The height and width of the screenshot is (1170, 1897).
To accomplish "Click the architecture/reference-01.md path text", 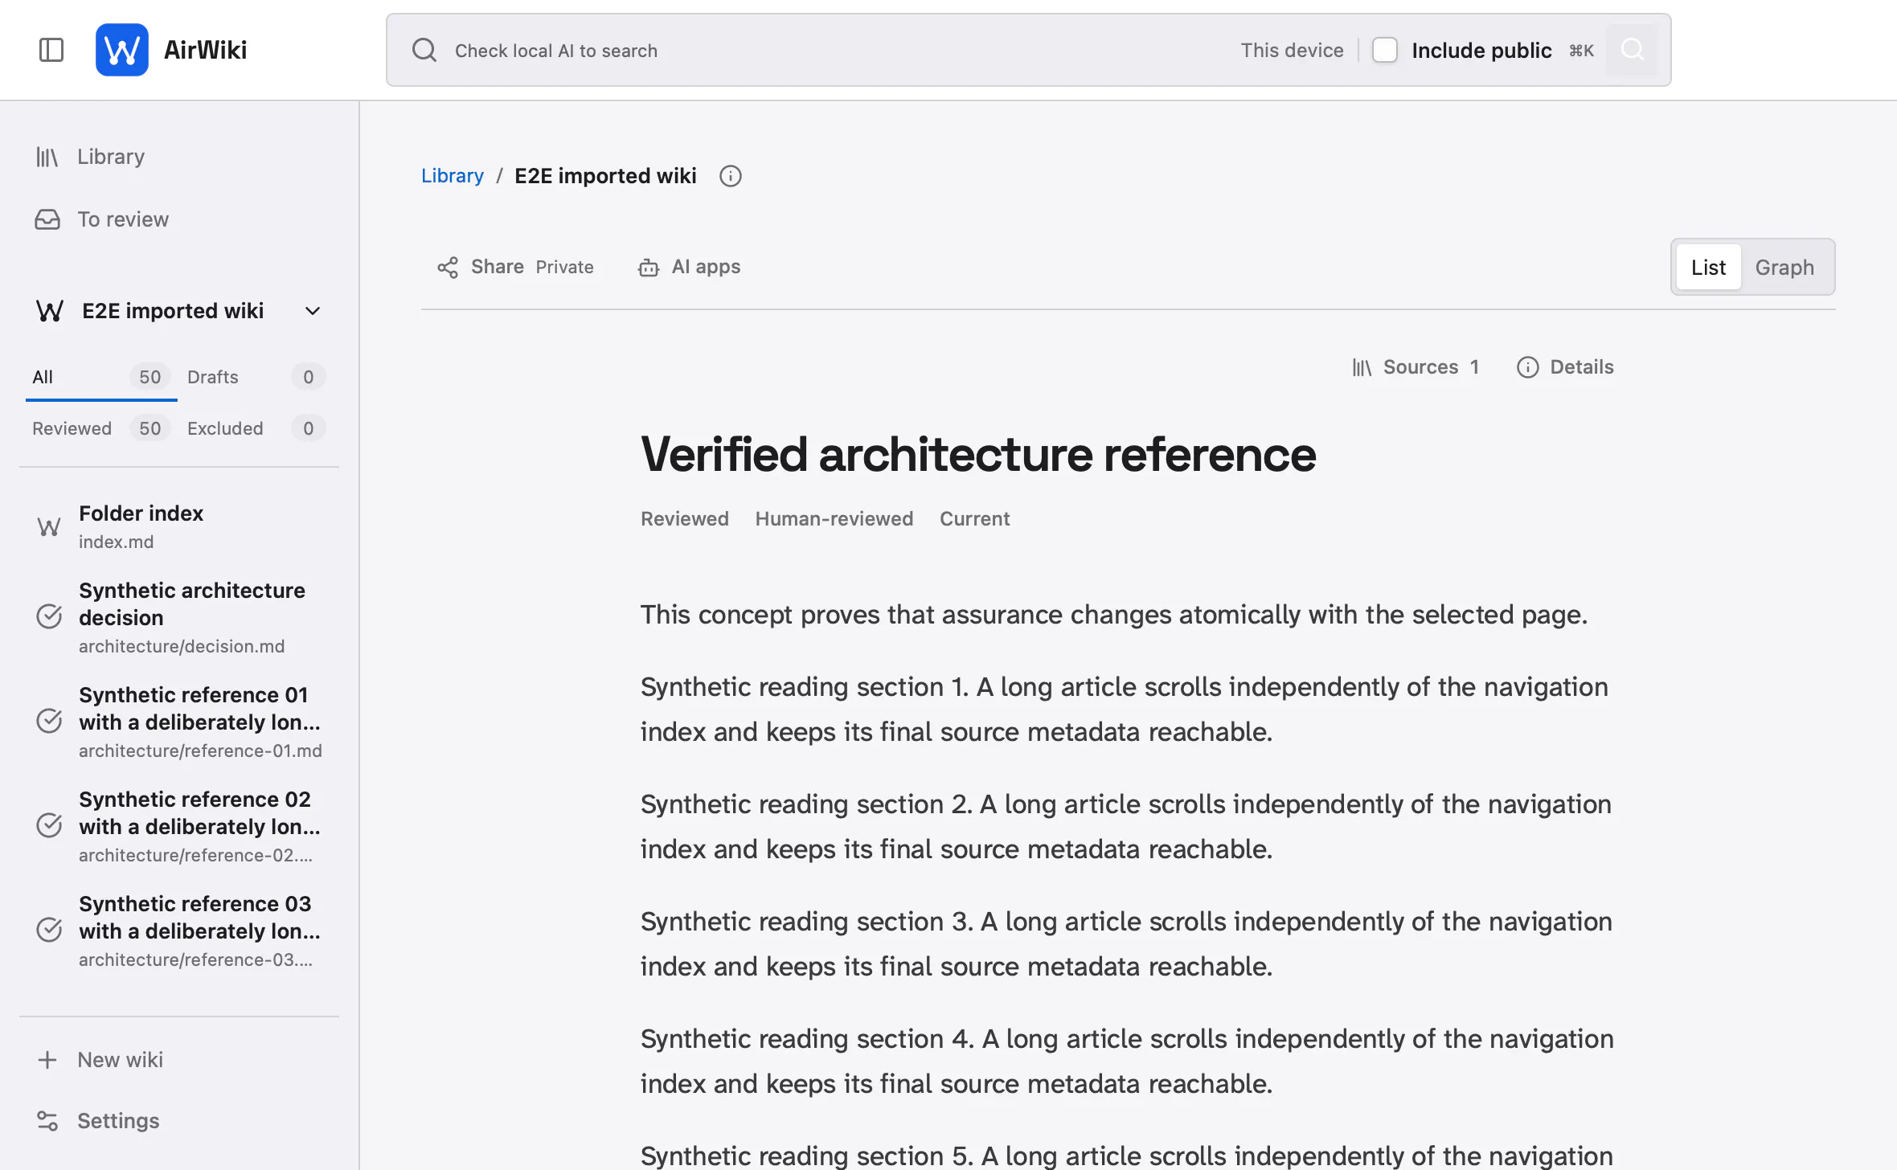I will pos(200,751).
